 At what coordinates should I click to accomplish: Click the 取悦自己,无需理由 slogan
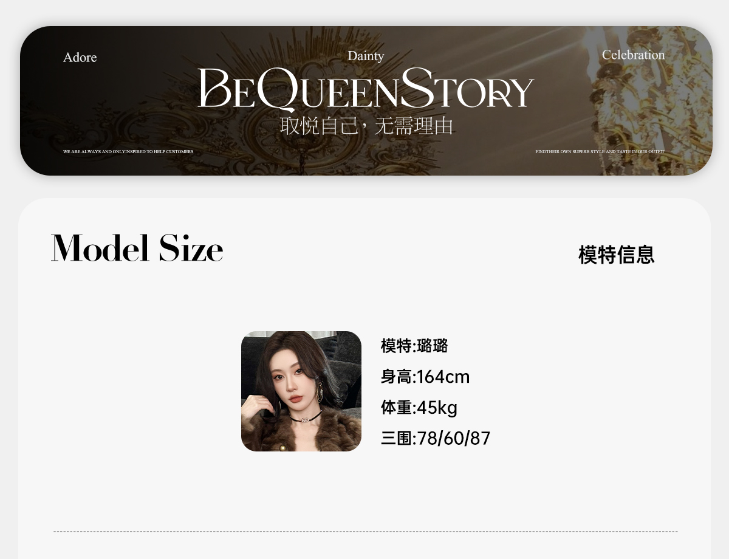[x=367, y=126]
